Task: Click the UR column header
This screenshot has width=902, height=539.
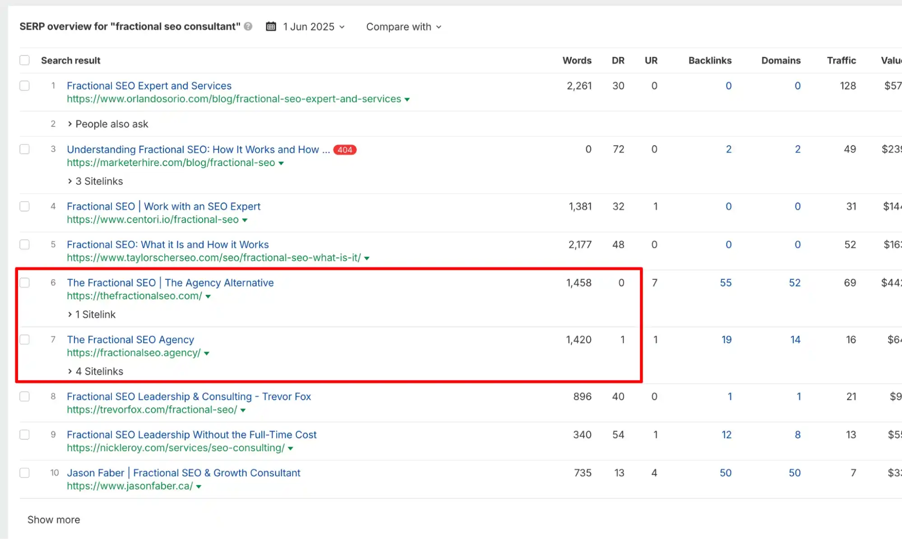Action: 651,60
